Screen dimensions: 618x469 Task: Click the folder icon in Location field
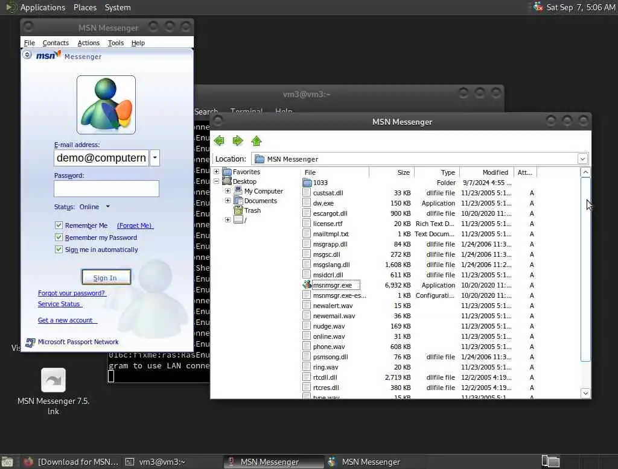click(260, 159)
